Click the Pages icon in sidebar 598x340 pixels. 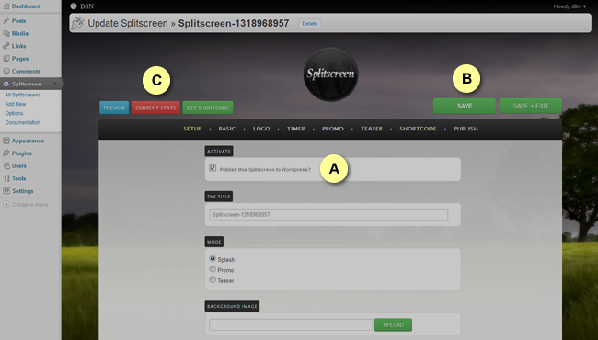click(6, 59)
